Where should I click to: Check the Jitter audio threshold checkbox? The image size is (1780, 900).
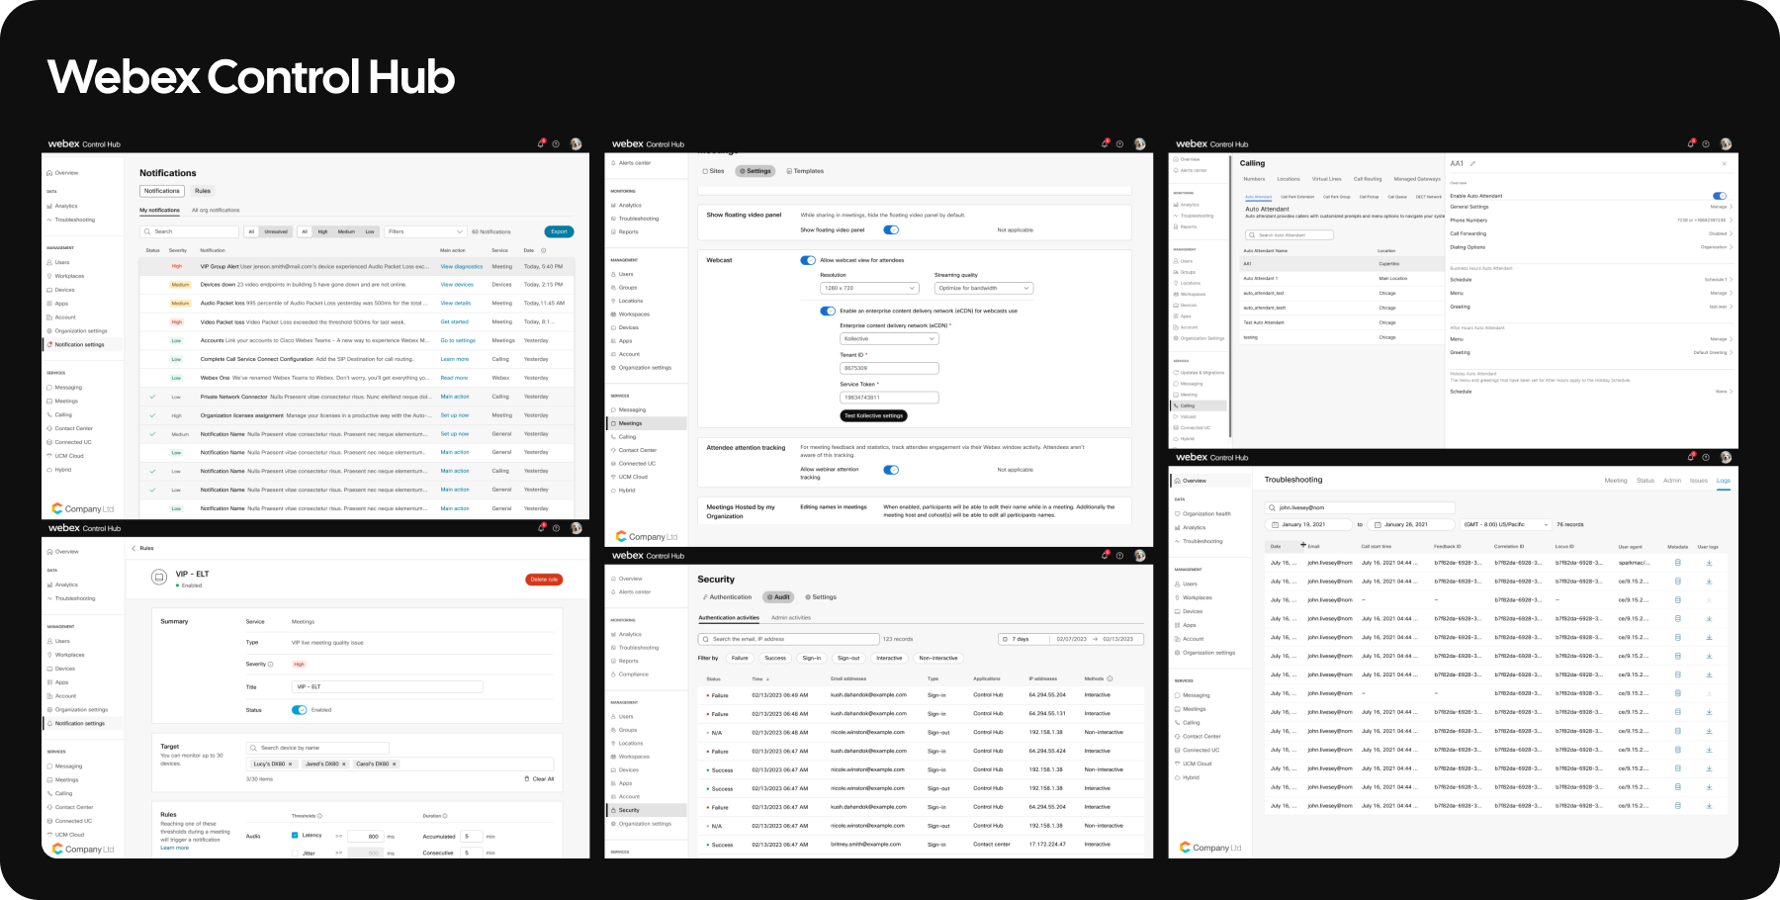tap(295, 854)
